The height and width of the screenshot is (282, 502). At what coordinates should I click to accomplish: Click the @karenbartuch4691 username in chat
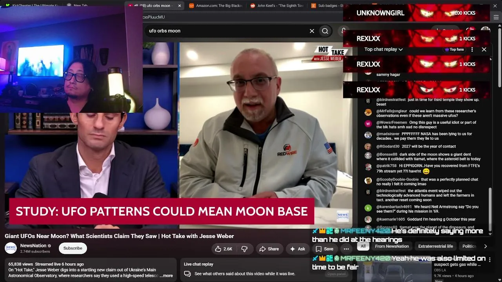click(x=394, y=207)
